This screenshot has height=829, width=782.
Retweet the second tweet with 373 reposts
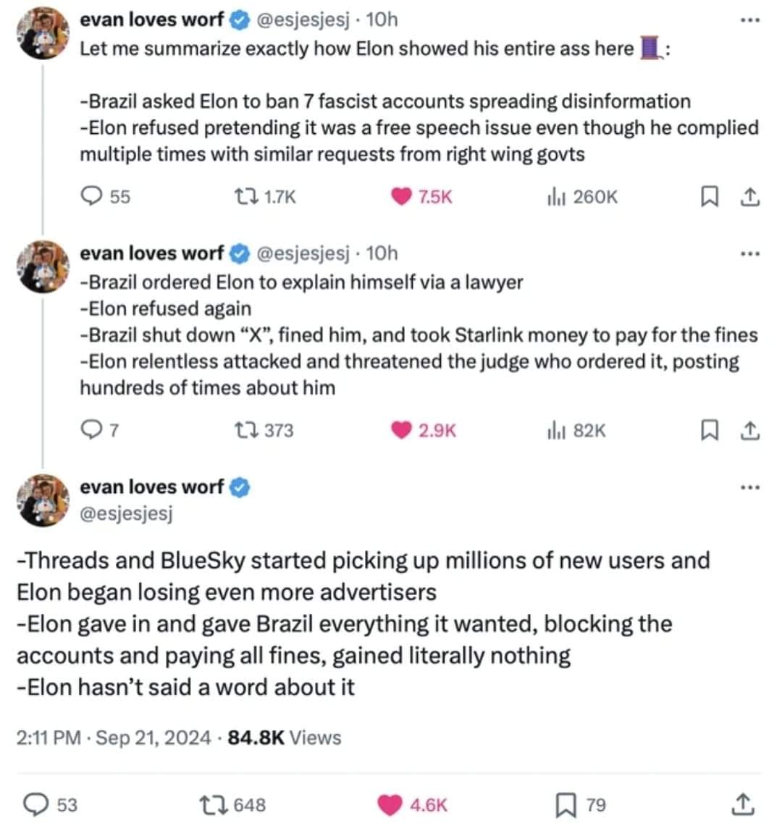tap(243, 431)
